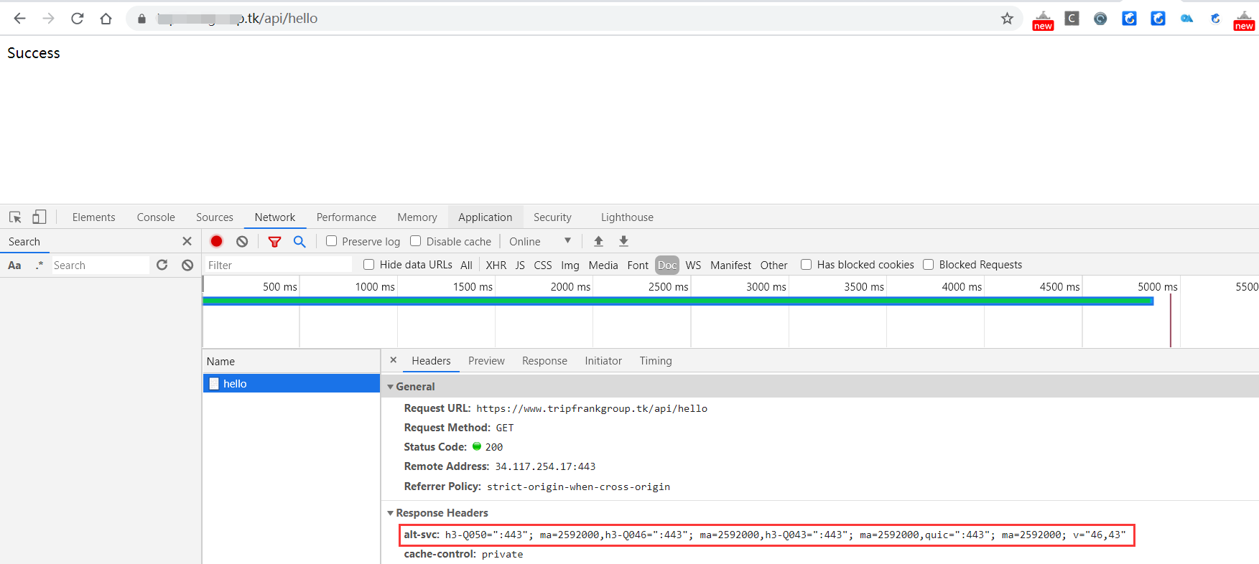This screenshot has width=1259, height=564.
Task: Select the hello request row
Action: [291, 384]
